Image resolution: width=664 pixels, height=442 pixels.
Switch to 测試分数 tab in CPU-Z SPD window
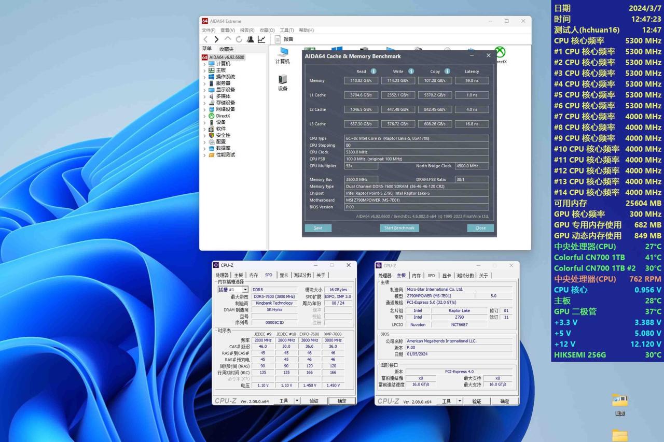(x=302, y=275)
